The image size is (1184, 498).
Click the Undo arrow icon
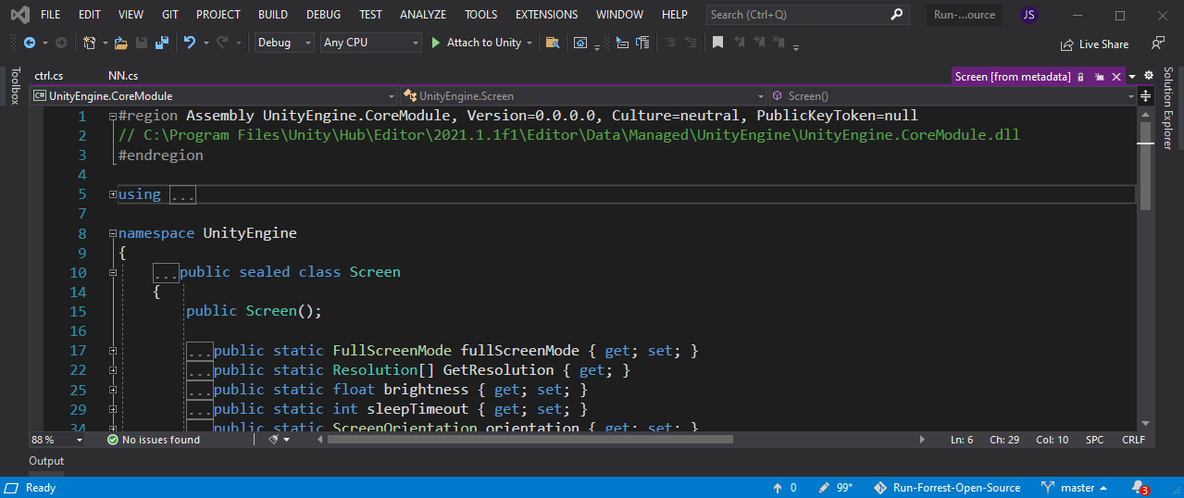[190, 43]
